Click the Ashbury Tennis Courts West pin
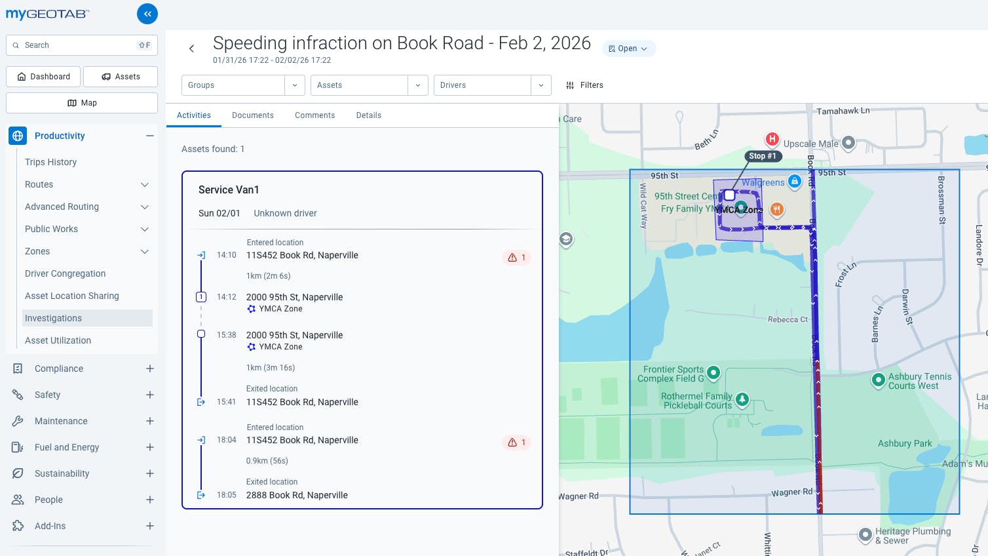 pos(879,380)
